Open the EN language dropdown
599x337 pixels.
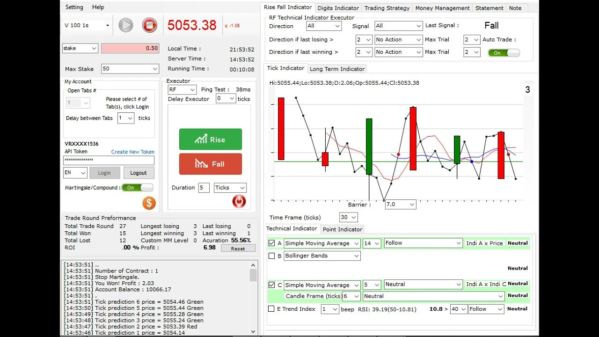(x=75, y=173)
